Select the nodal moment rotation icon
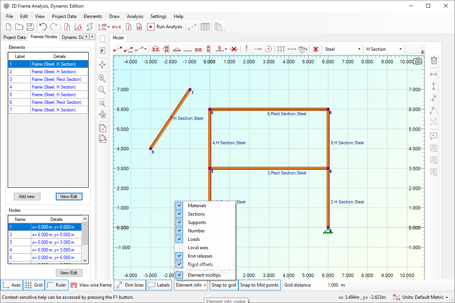 (269, 49)
